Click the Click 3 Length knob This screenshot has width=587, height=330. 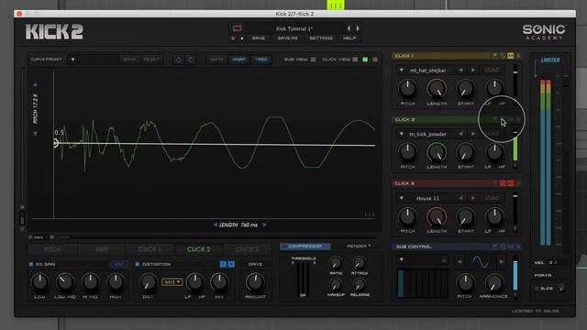437,216
